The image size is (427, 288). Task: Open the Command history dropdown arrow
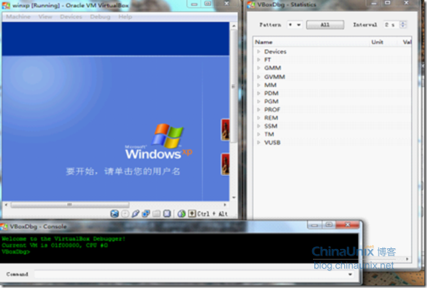pyautogui.click(x=350, y=274)
